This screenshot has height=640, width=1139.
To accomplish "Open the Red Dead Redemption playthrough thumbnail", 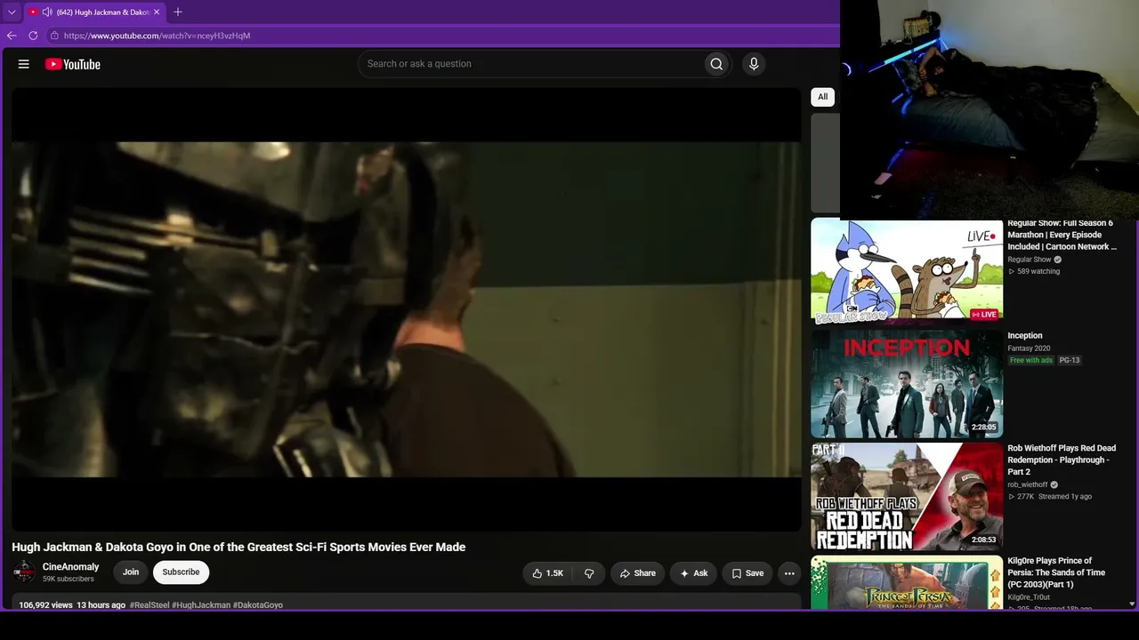I will (x=907, y=497).
